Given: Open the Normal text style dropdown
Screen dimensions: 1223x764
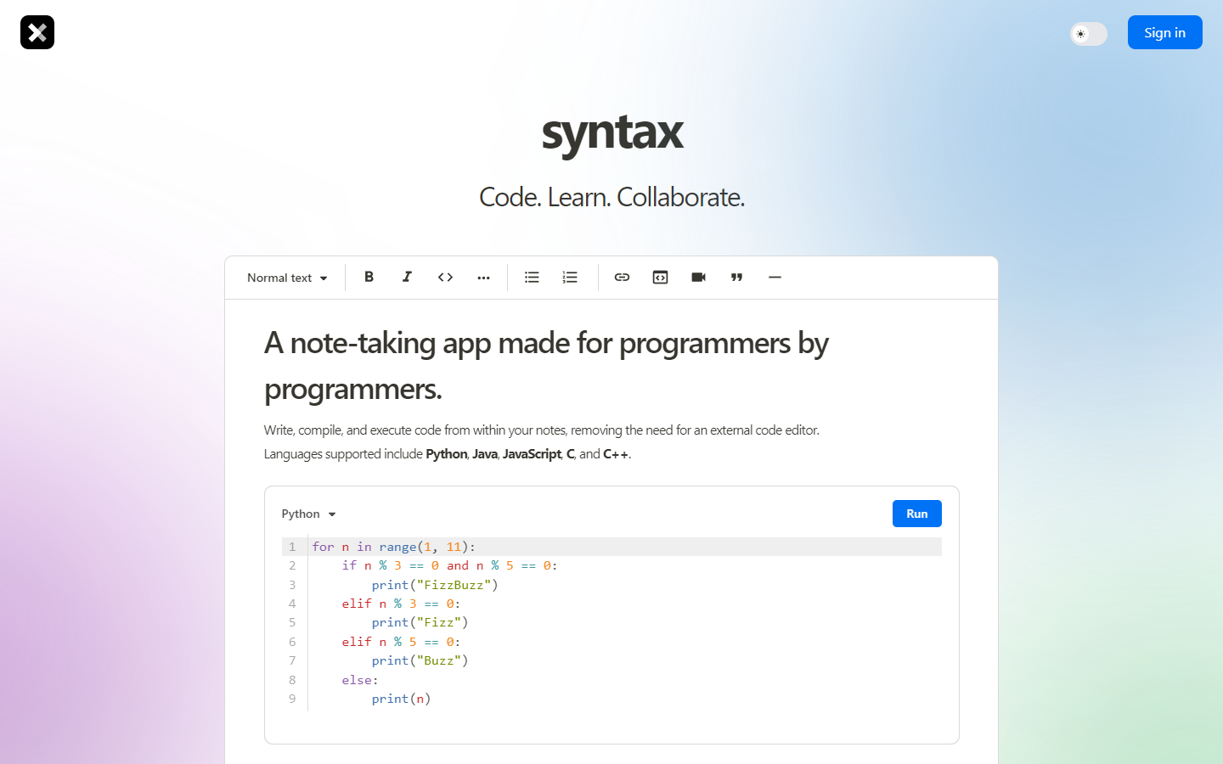Looking at the screenshot, I should tap(287, 278).
